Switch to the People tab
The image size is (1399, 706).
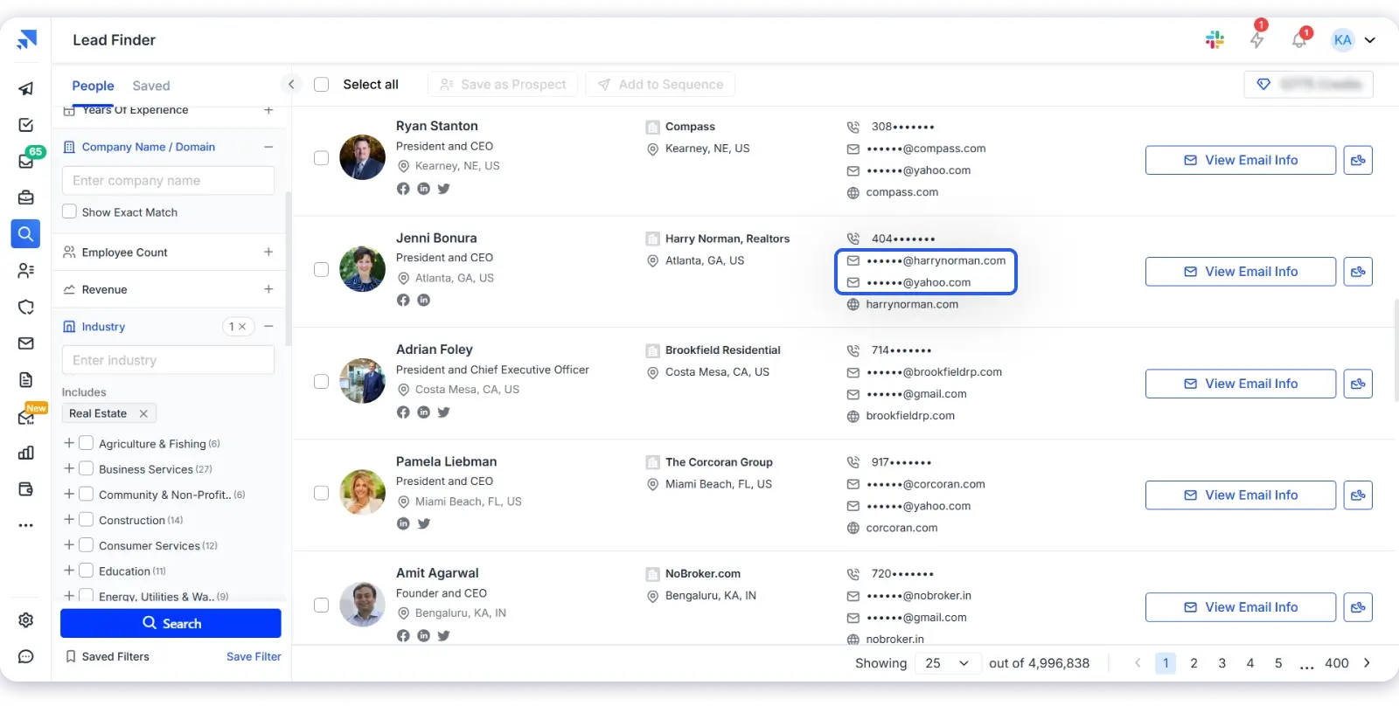coord(93,86)
